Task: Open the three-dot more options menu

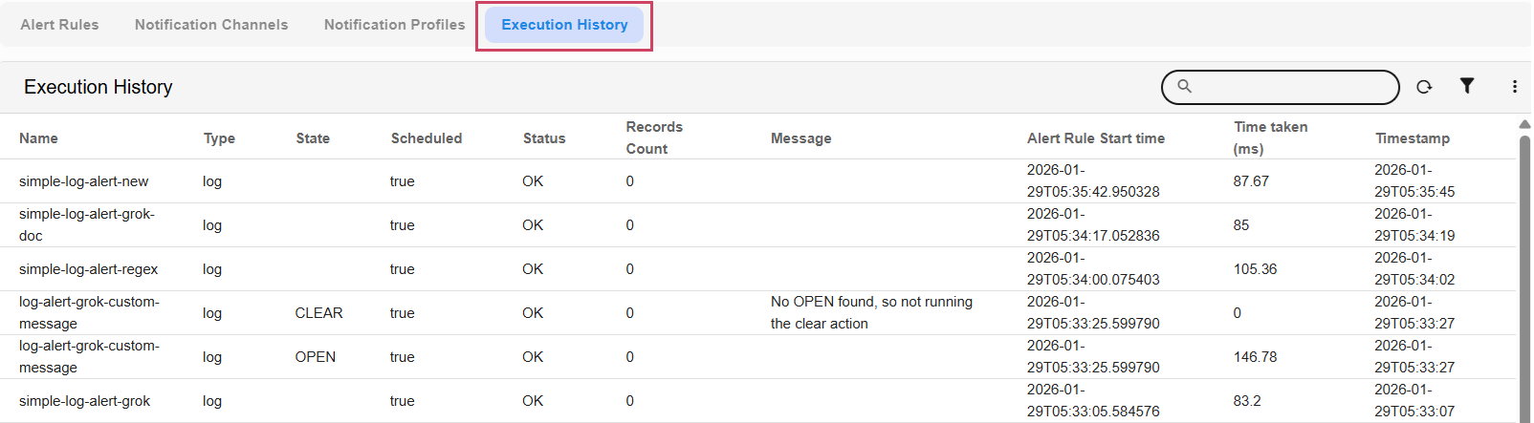Action: (x=1514, y=87)
